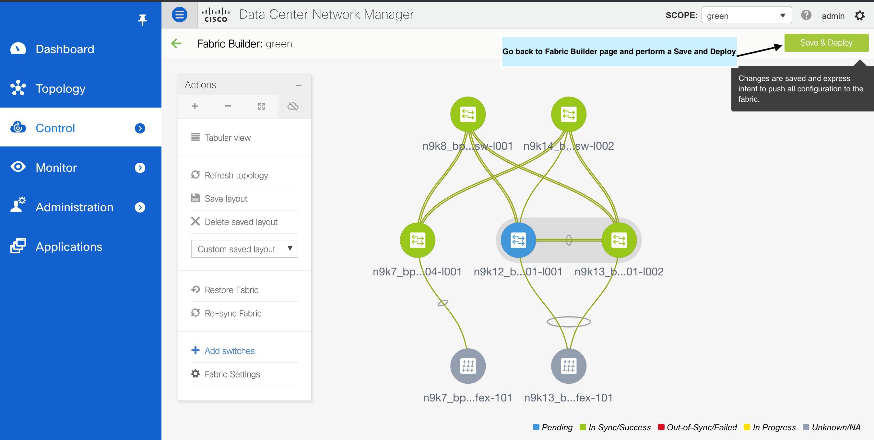Click the port-channel ellipse above n9k13 fex
The width and height of the screenshot is (874, 440).
[569, 322]
